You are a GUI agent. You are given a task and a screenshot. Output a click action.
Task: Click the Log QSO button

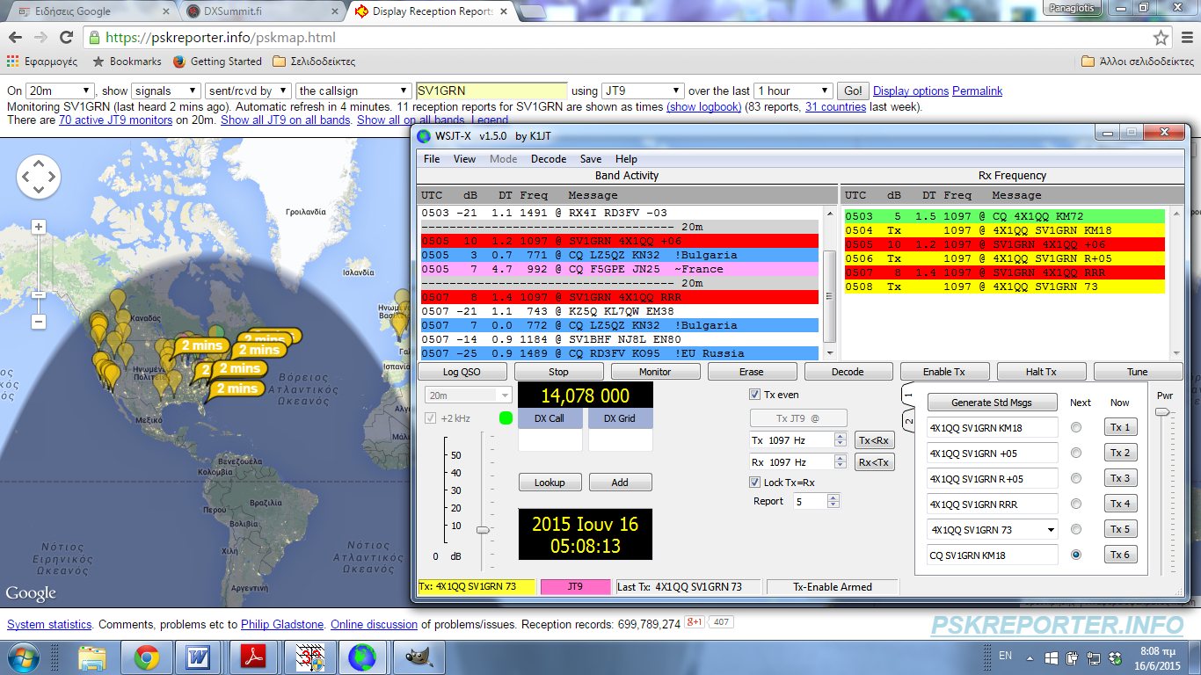462,372
